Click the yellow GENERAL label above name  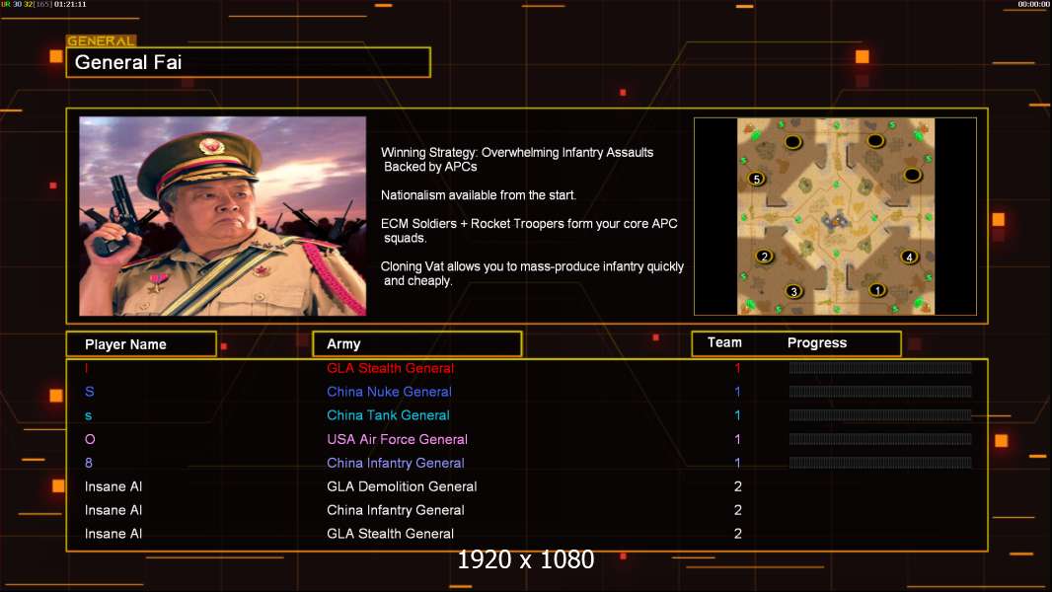[102, 40]
